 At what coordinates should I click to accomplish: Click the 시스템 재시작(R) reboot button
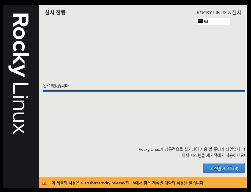[x=224, y=168]
